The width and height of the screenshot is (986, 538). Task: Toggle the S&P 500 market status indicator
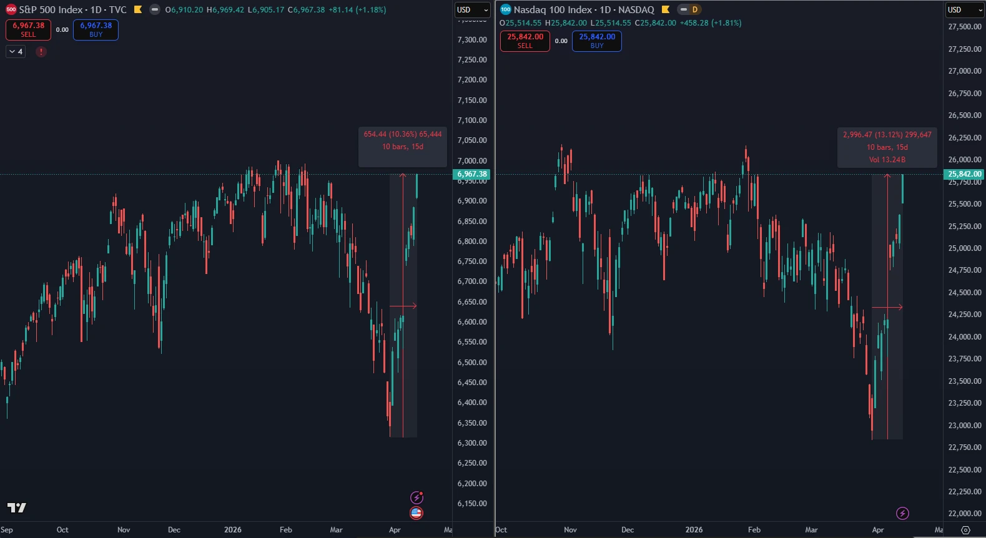pos(155,9)
